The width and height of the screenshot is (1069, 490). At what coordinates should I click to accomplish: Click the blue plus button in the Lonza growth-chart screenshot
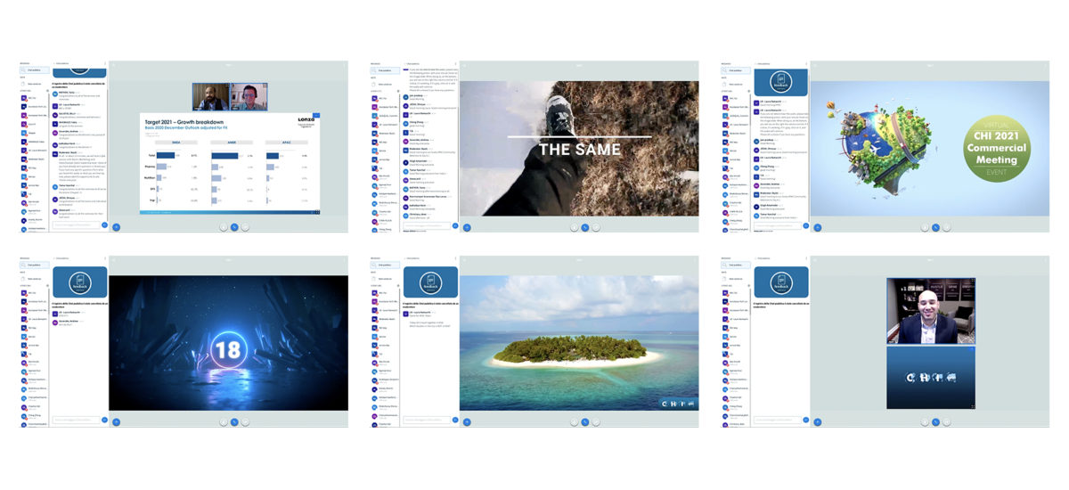pyautogui.click(x=116, y=227)
